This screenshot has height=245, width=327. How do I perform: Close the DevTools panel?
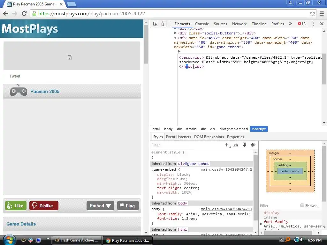coord(322,24)
